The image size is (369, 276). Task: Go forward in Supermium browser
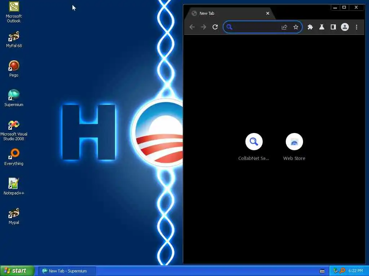coord(204,27)
